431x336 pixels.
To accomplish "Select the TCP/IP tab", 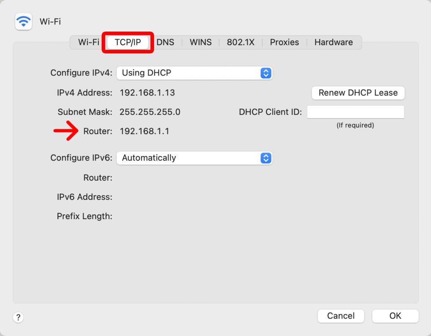I will click(128, 42).
